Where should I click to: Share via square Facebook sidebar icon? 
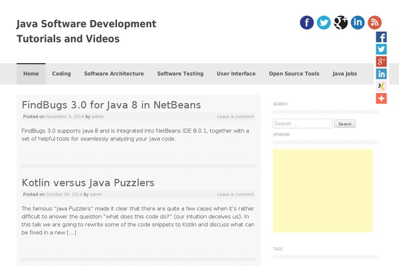[x=381, y=37]
